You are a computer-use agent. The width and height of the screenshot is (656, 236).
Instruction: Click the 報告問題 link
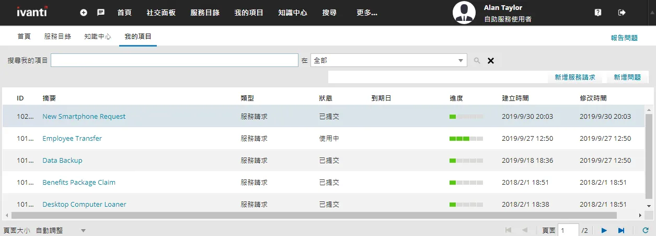[x=624, y=38]
